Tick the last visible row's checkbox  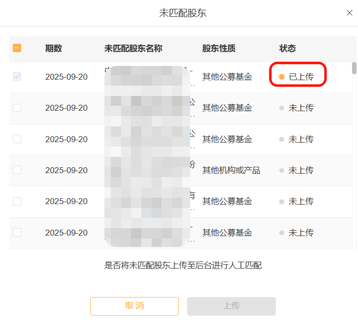point(17,233)
